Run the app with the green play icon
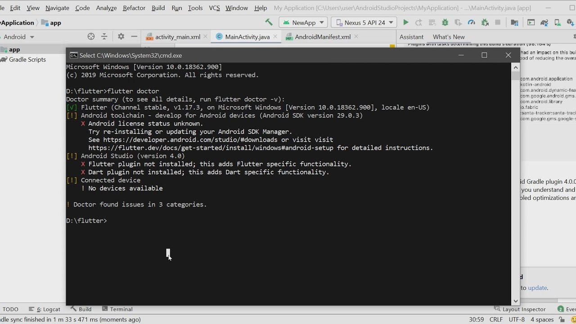 (x=406, y=22)
